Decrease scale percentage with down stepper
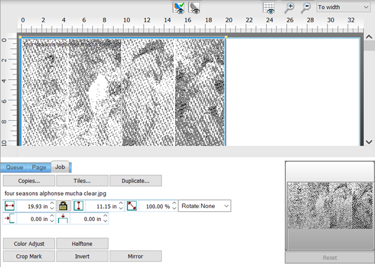Image resolution: width=375 pixels, height=267 pixels. [x=174, y=209]
